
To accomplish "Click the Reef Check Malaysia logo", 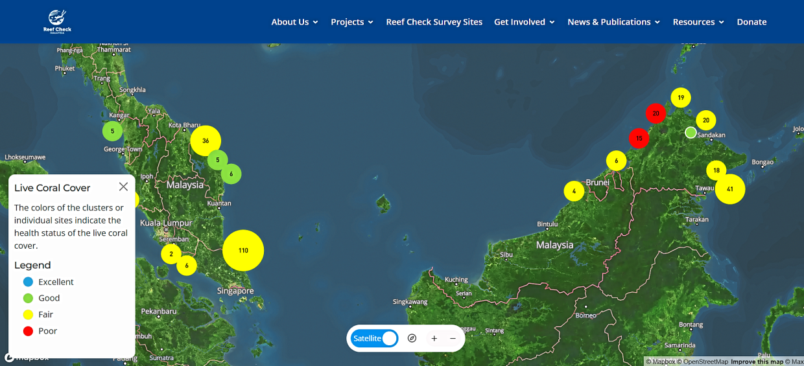I will pos(58,21).
